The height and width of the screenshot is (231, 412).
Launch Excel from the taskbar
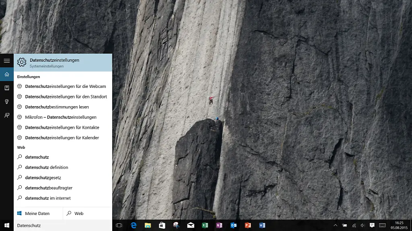point(204,225)
